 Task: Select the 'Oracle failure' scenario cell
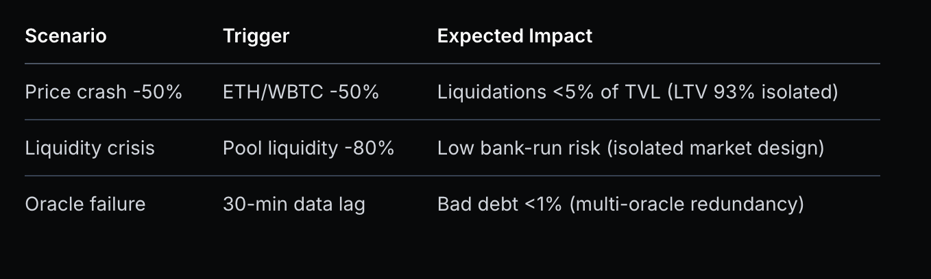[85, 204]
